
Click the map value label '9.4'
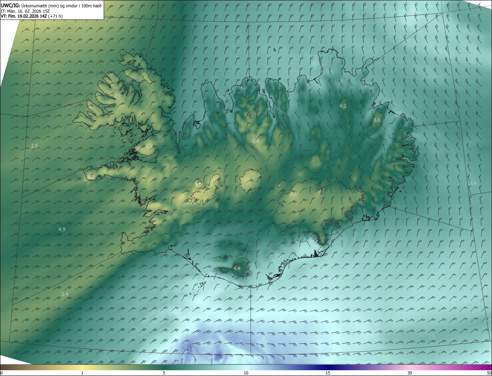412,12
